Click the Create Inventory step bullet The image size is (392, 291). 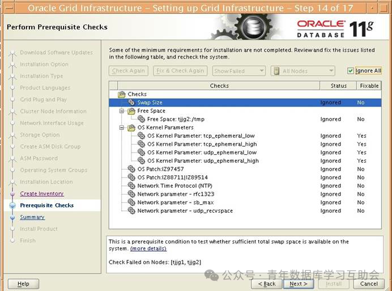[x=12, y=193]
